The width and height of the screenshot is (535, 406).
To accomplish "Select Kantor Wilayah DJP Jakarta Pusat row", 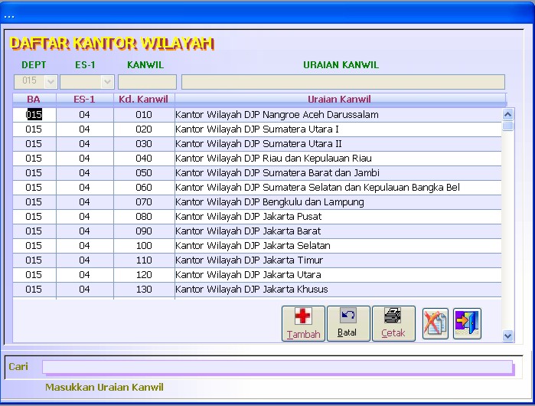I will click(257, 217).
